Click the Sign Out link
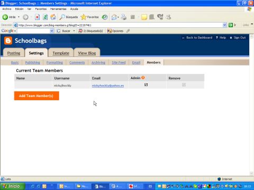The image size is (254, 190). click(240, 37)
